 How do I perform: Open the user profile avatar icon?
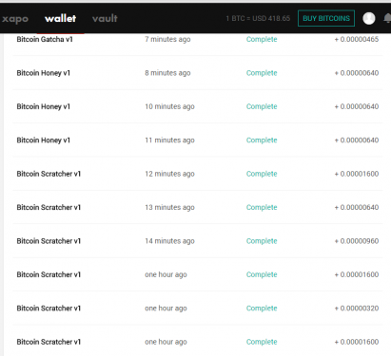tap(369, 18)
